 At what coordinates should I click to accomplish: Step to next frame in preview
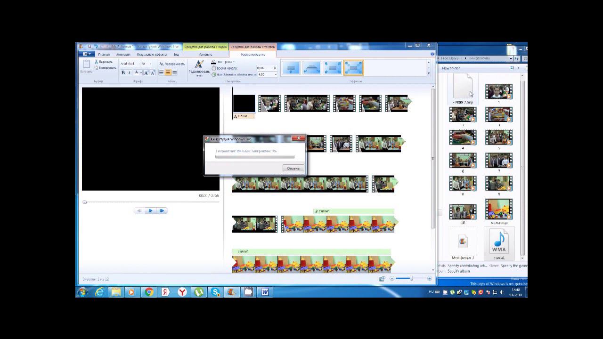tap(162, 210)
